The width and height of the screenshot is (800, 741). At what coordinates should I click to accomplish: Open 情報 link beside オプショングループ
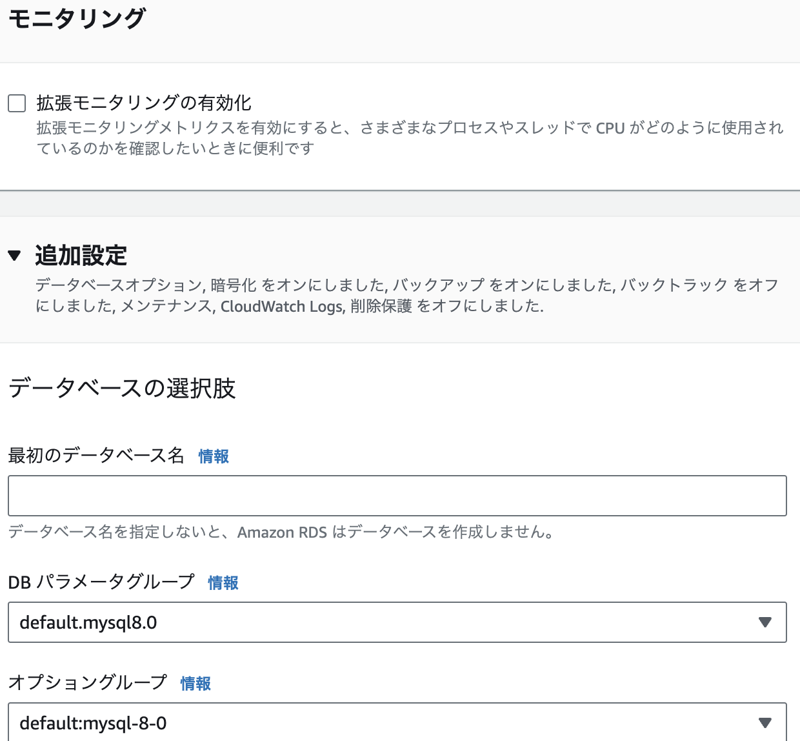pos(195,684)
